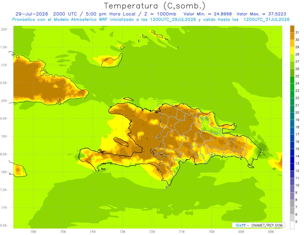Viewport: 304px width, 235px height.
Task: Click the light green legend swatch between 27 and 28
Action: click(x=292, y=58)
